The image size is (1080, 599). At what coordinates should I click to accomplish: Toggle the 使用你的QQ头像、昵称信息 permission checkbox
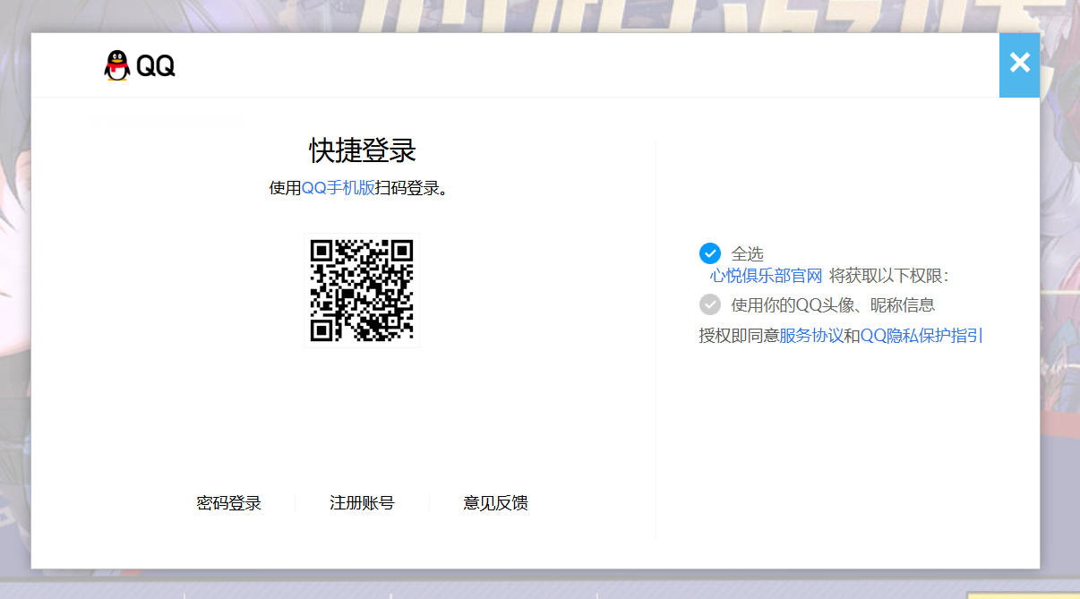[x=710, y=304]
